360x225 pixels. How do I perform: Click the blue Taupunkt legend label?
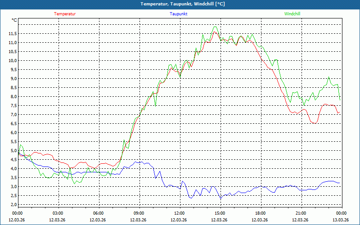pos(179,14)
